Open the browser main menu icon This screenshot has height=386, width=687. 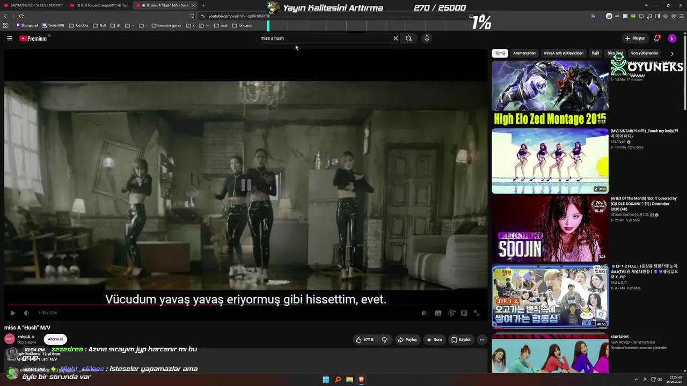[682, 16]
